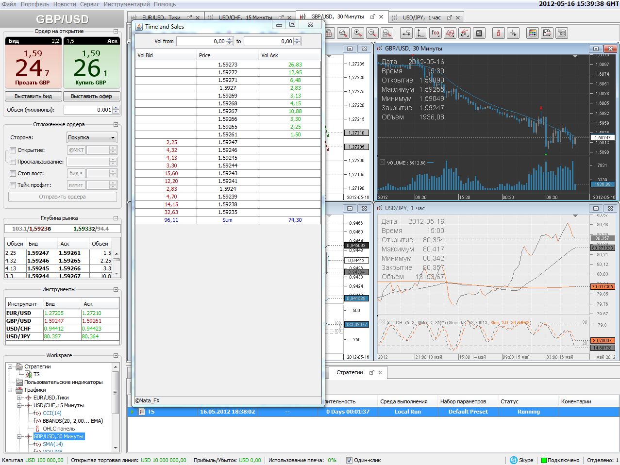Screen dimensions: 620x465
Task: Open the colored grid theme icon
Action: pyautogui.click(x=533, y=33)
